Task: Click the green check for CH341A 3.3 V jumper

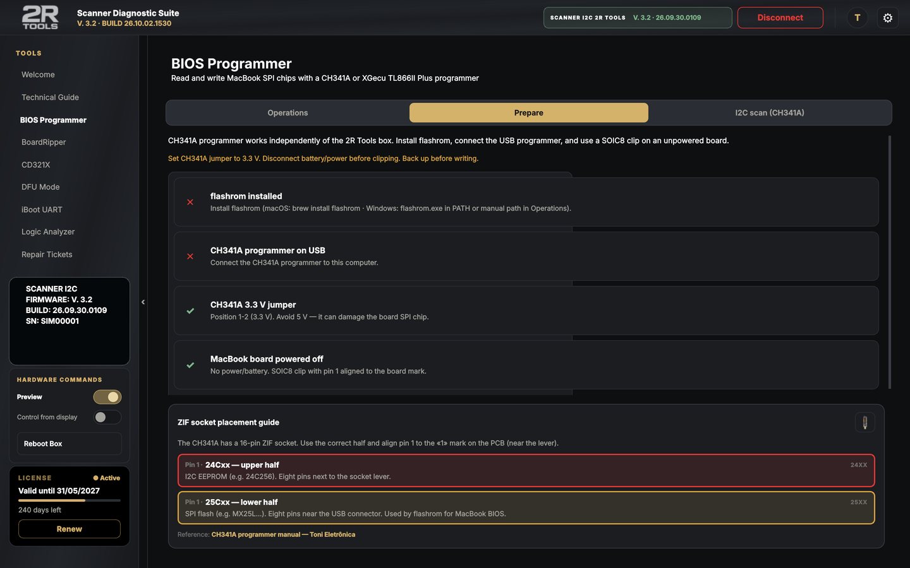Action: click(190, 311)
